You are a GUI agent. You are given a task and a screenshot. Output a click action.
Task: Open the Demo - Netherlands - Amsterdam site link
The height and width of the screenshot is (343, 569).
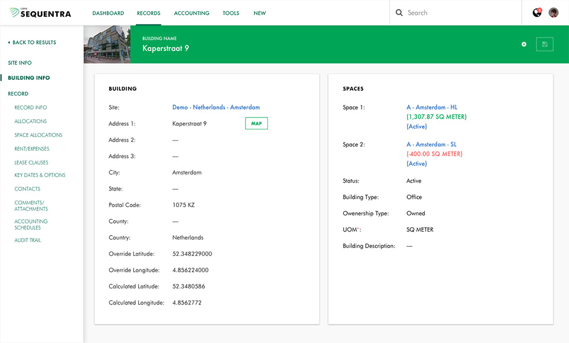tap(216, 107)
